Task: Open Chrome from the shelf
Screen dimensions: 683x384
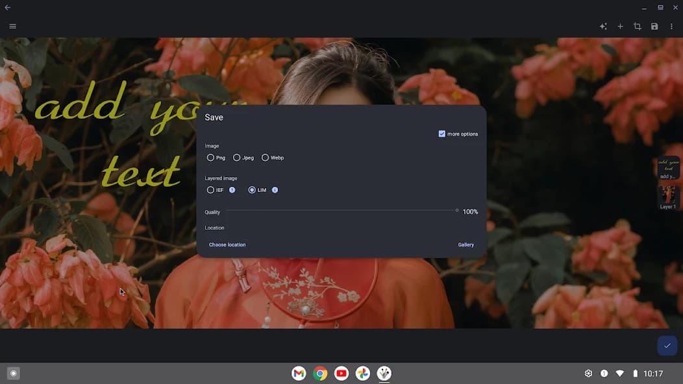Action: pyautogui.click(x=319, y=373)
